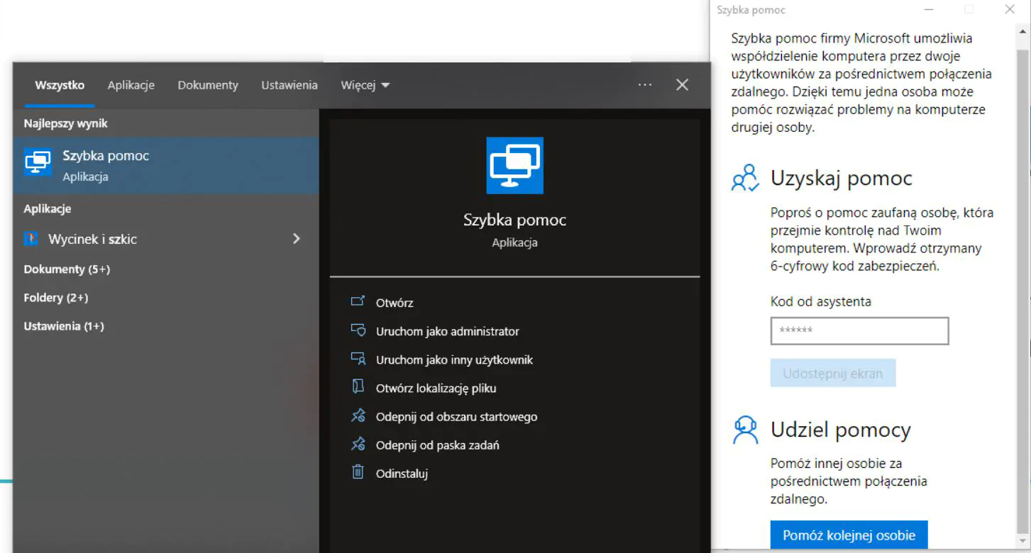Focus the Kod od asystenta input field
This screenshot has width=1031, height=553.
(x=859, y=331)
